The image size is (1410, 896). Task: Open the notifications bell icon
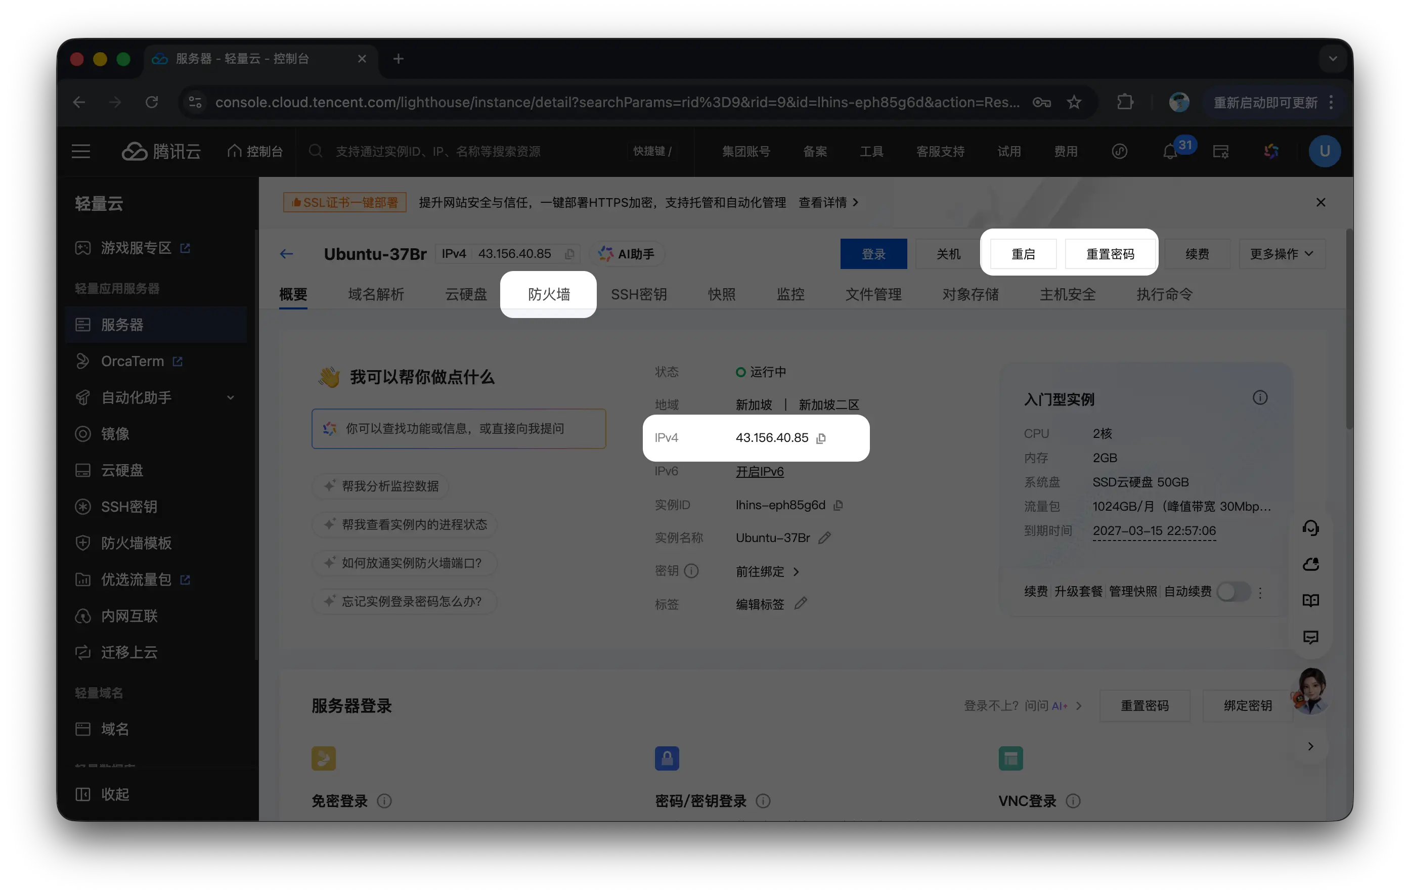tap(1169, 152)
